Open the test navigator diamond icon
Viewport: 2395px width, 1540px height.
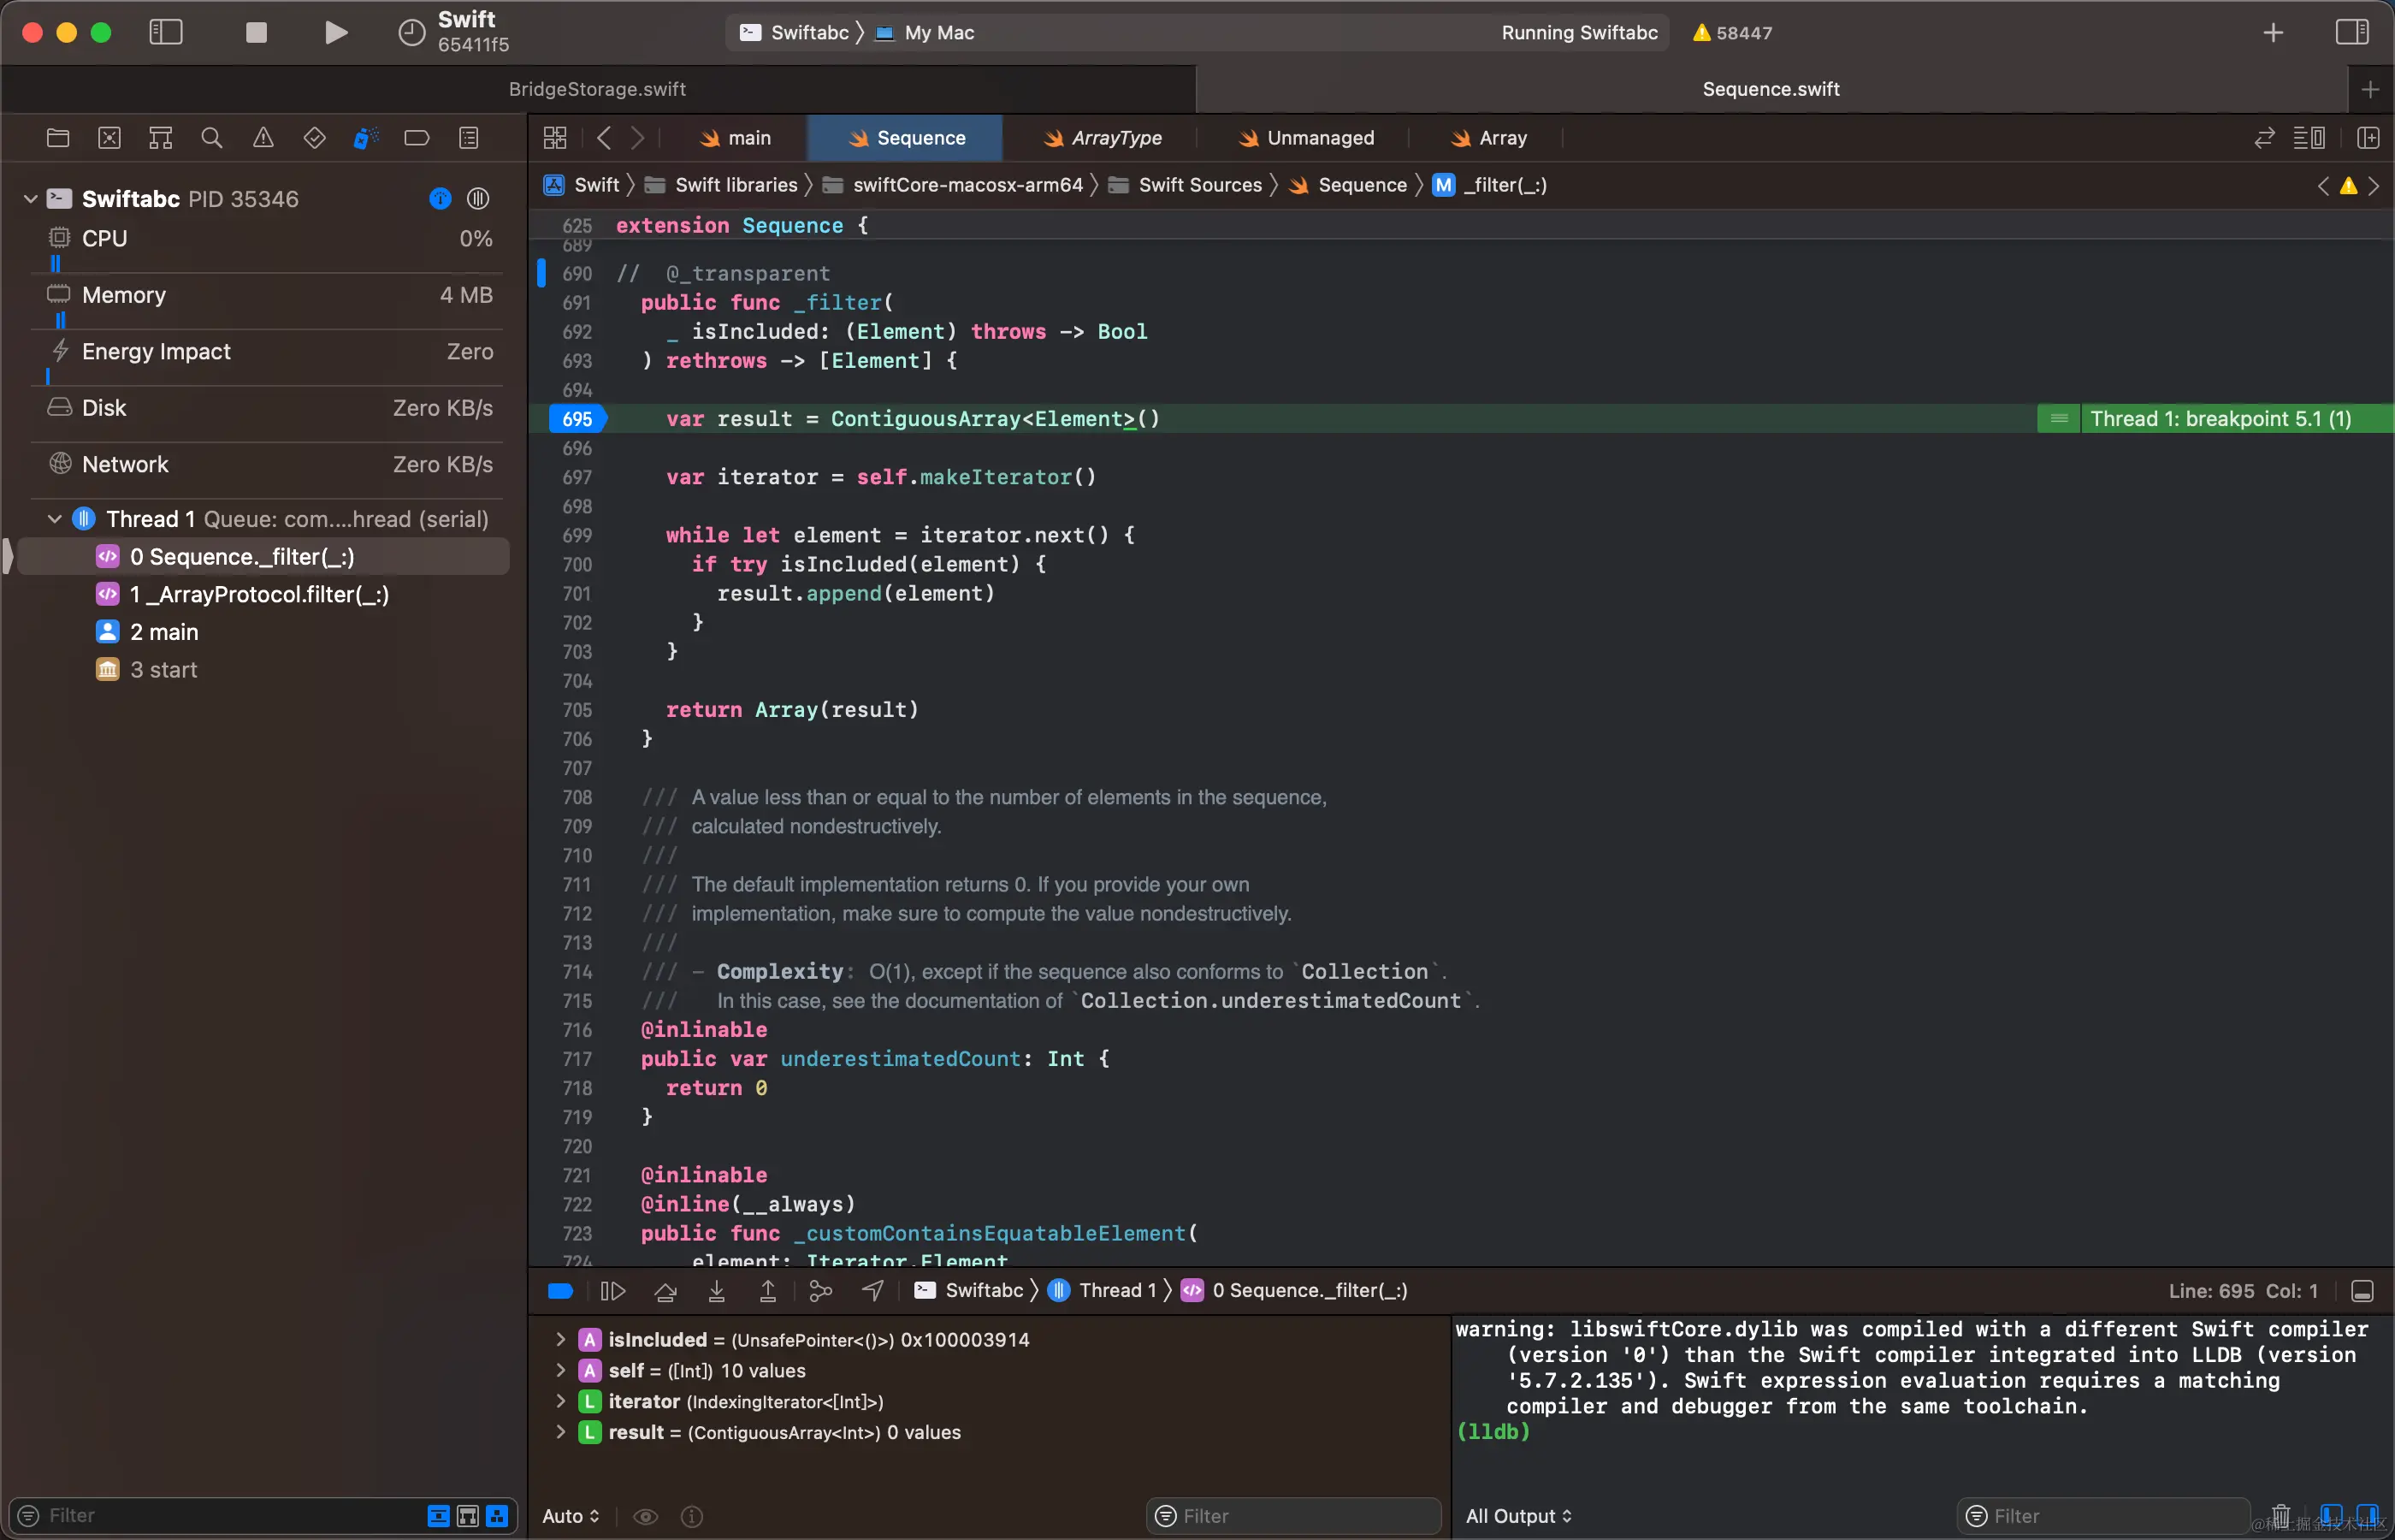point(315,138)
